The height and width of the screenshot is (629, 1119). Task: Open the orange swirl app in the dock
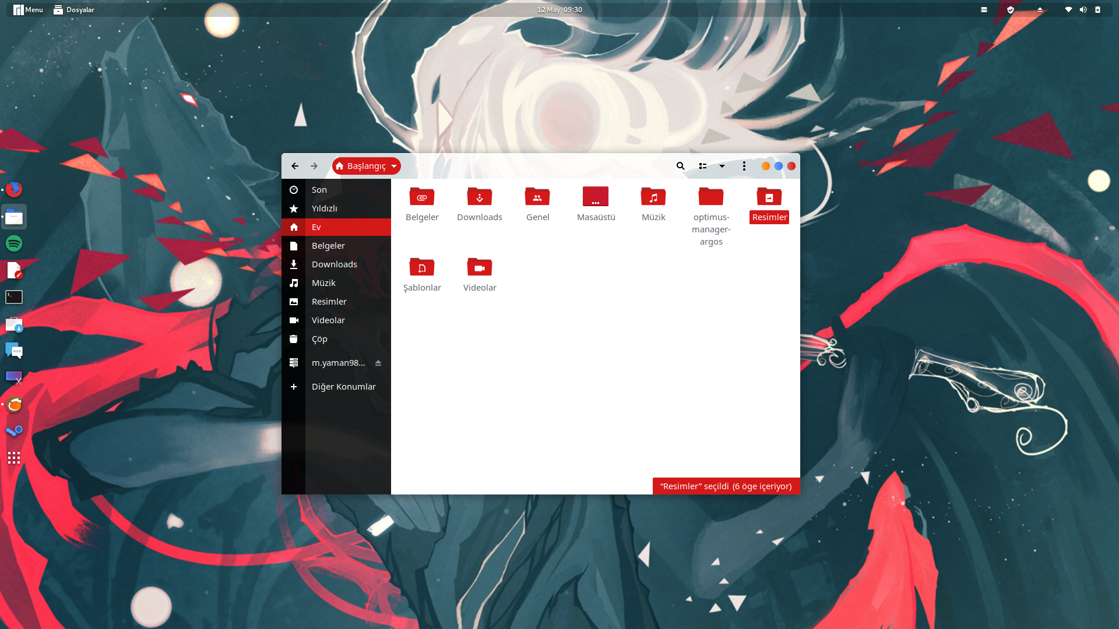[14, 404]
